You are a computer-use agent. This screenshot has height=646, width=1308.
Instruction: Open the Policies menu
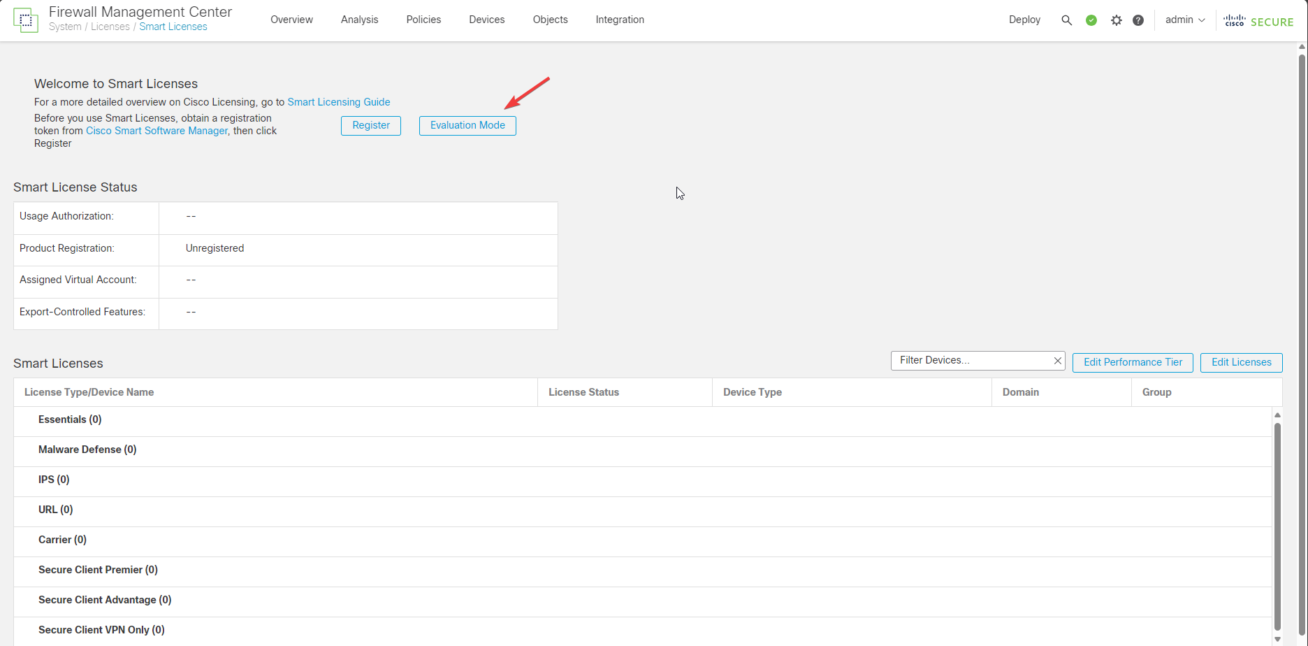tap(423, 20)
